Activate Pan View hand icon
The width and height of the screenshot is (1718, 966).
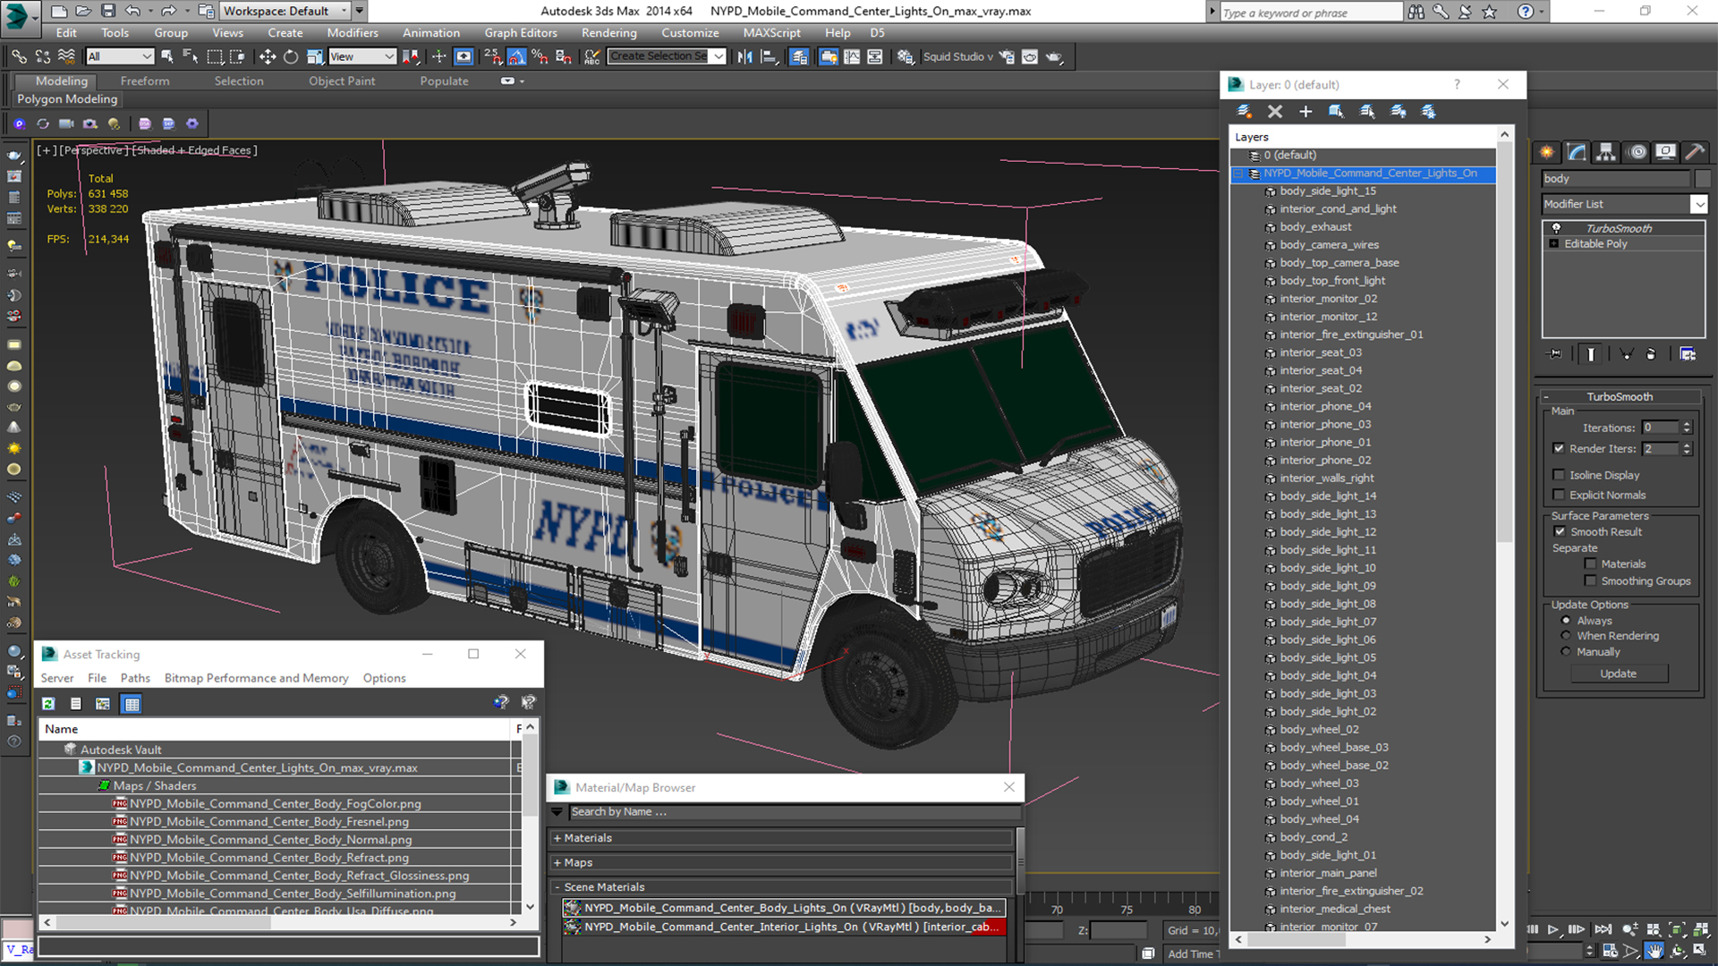tap(1654, 951)
